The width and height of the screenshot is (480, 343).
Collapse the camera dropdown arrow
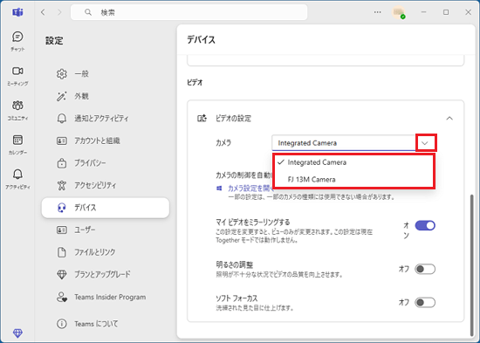pos(425,143)
